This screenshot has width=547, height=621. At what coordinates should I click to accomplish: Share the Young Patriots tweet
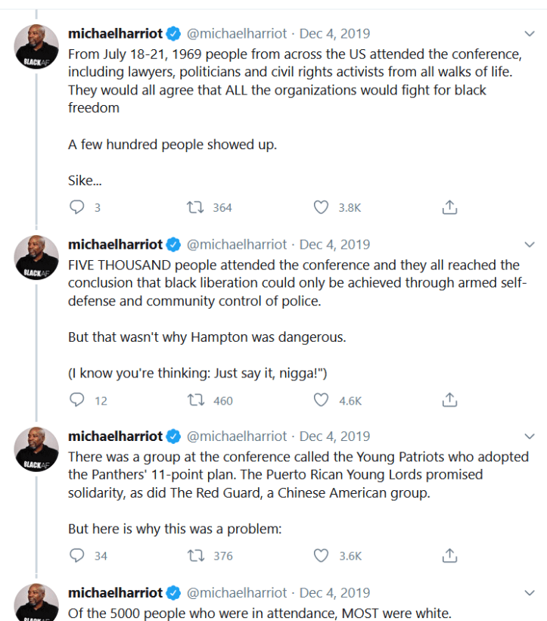point(449,555)
